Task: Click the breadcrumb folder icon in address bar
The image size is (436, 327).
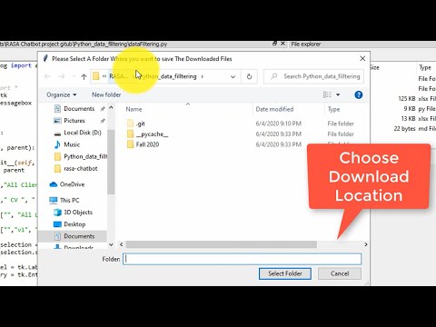Action: (96, 76)
